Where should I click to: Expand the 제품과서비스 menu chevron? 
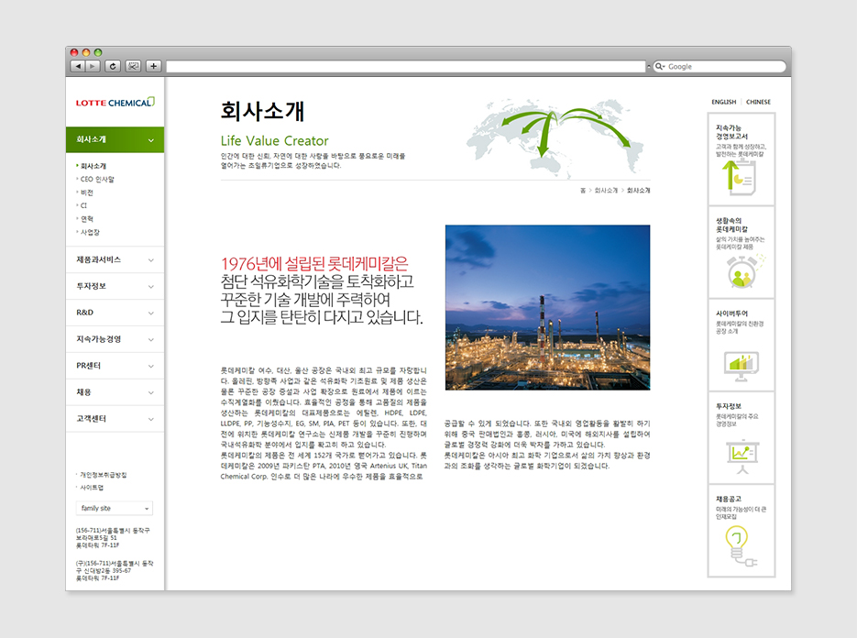click(151, 260)
